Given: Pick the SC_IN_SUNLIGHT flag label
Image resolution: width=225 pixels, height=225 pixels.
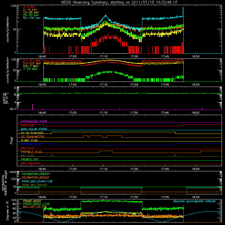Looking at the screenshot, I should [x=32, y=133].
